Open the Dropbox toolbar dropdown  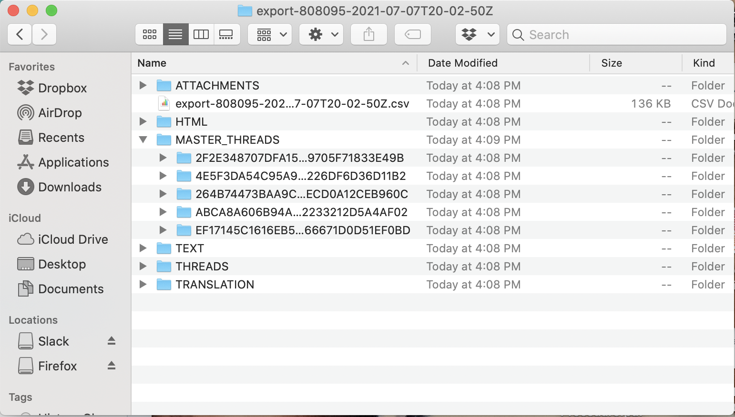point(478,34)
